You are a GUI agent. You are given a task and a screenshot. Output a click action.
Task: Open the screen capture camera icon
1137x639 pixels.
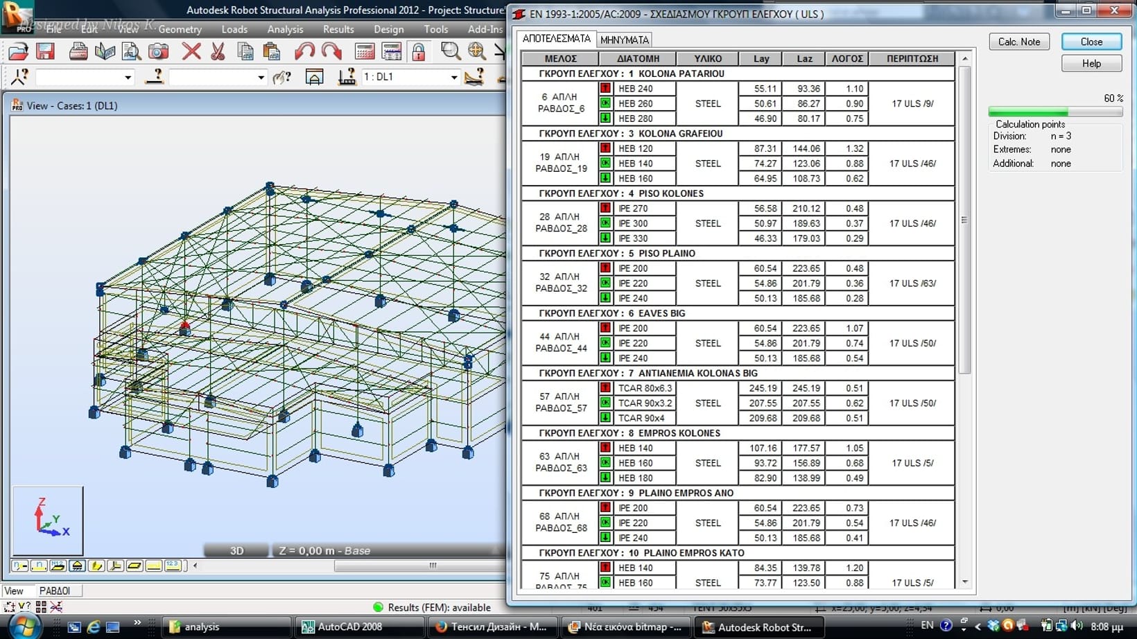click(159, 51)
